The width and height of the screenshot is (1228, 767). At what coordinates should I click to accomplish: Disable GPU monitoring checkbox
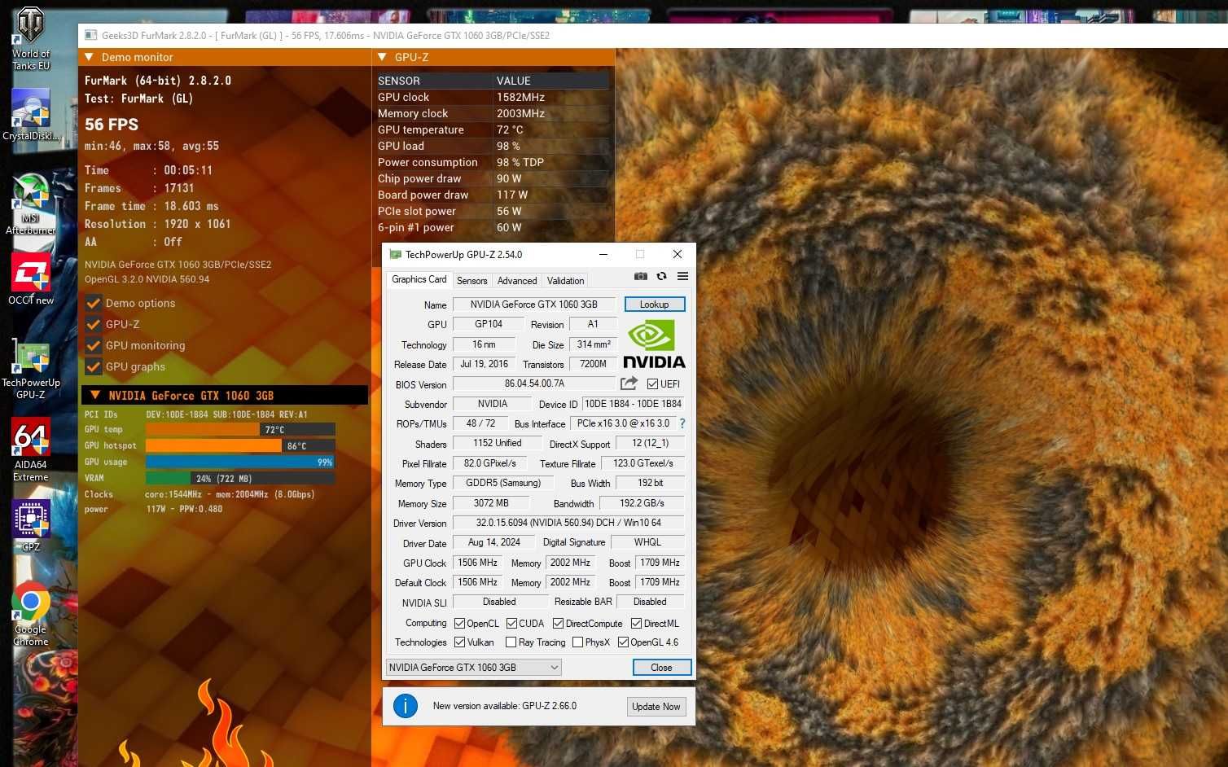point(94,345)
